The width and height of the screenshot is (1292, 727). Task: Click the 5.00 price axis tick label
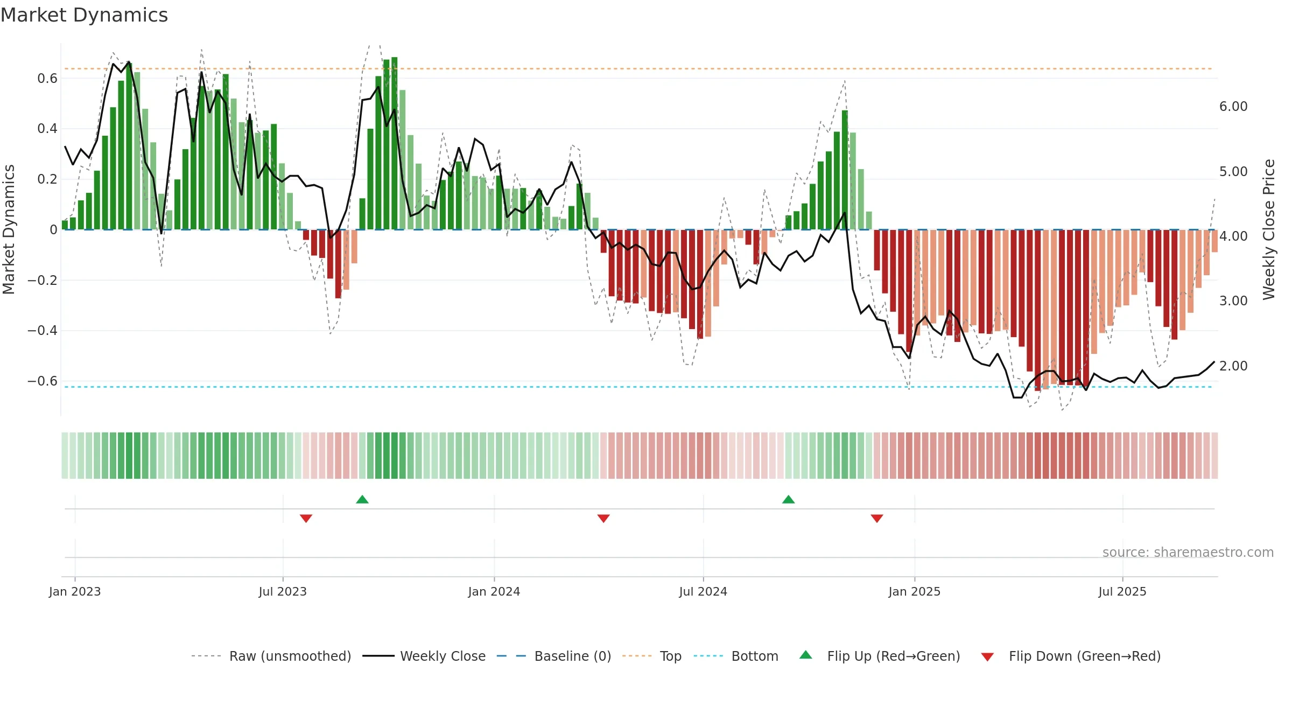[1233, 171]
